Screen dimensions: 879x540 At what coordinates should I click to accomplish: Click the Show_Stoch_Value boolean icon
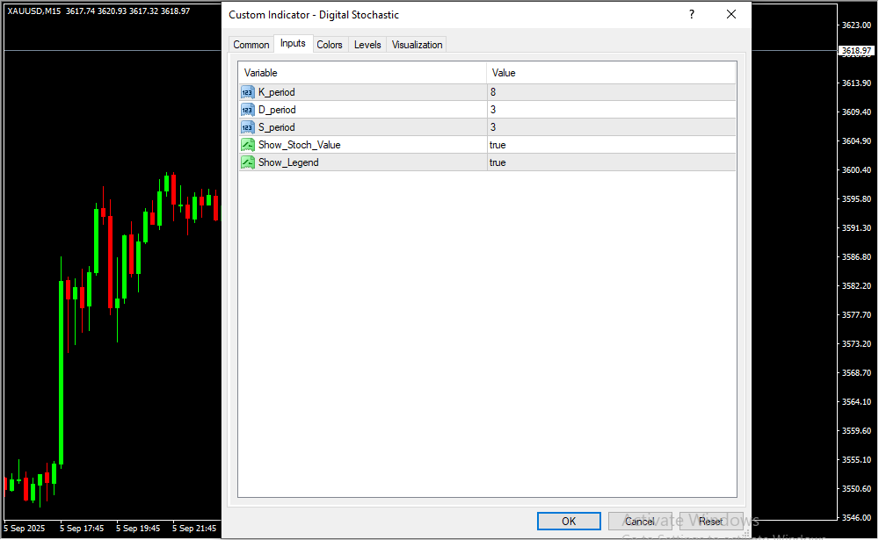[248, 145]
